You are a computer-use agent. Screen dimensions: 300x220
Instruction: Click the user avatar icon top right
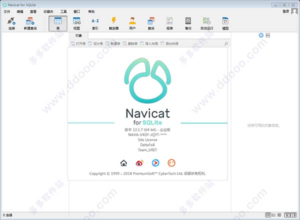tap(294, 11)
